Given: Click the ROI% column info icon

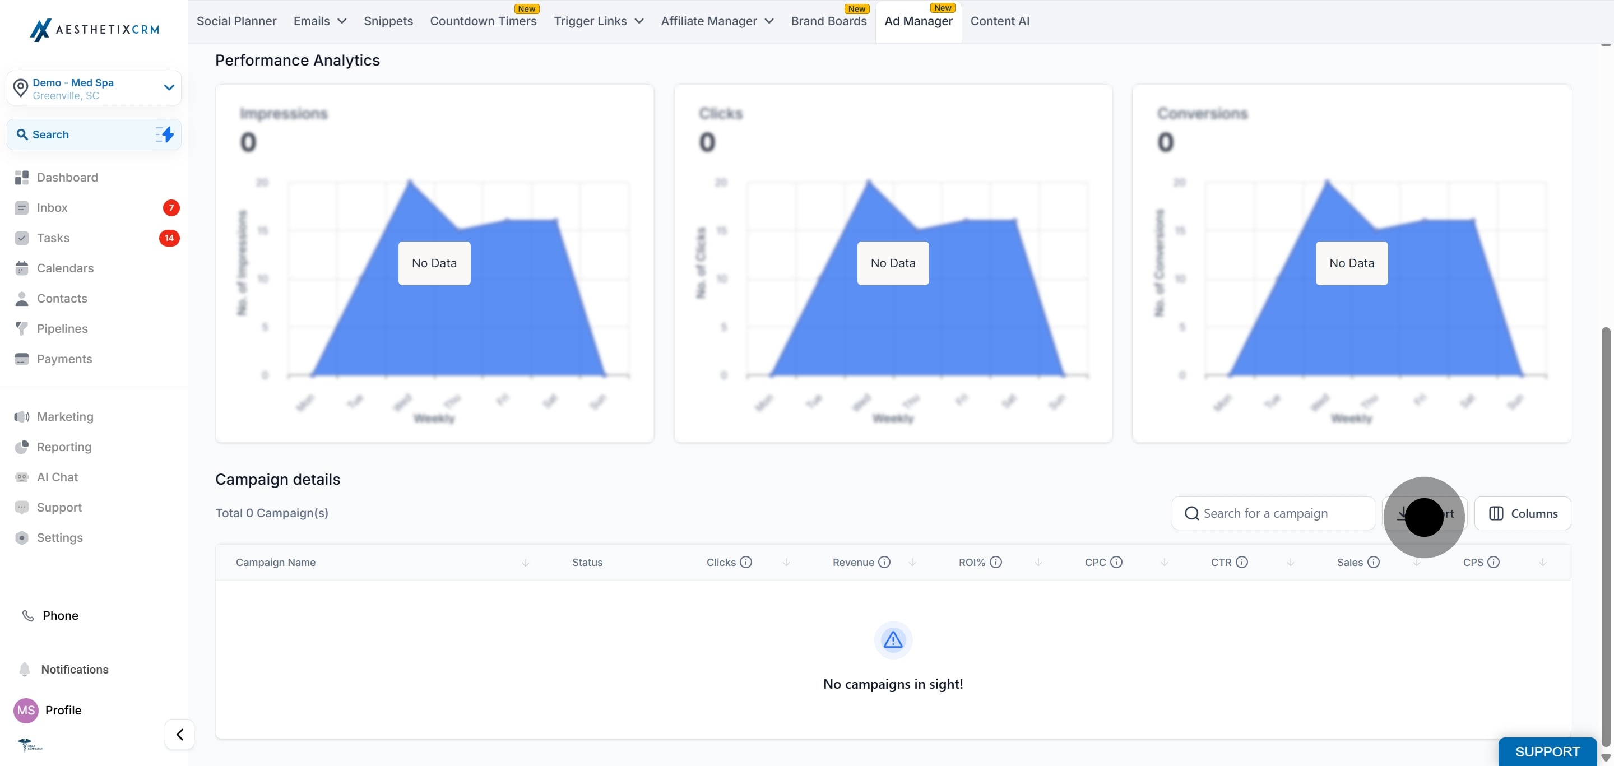Looking at the screenshot, I should (x=996, y=562).
